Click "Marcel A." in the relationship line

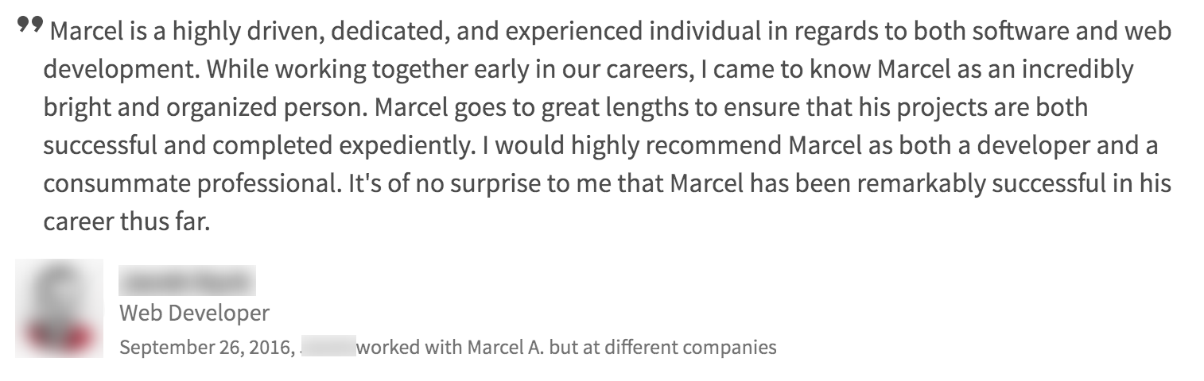click(505, 348)
